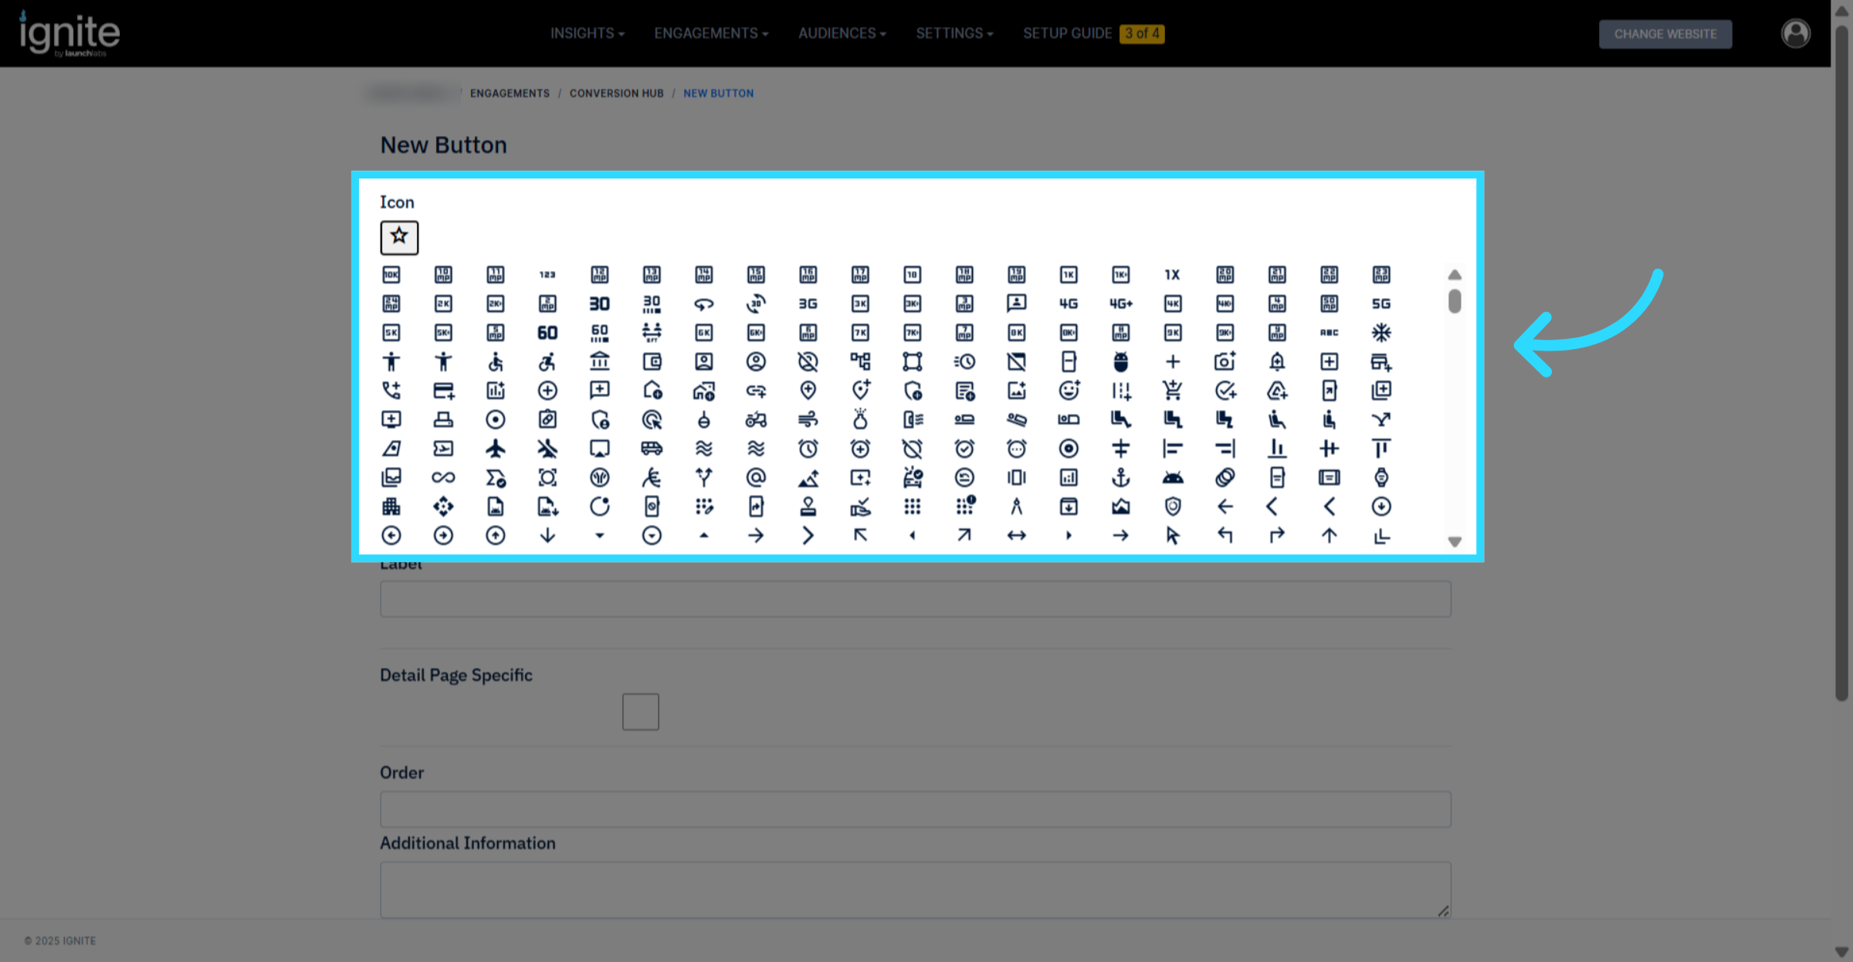Select the airplane icon in the picker
Screen dimensions: 1853x962
click(495, 449)
